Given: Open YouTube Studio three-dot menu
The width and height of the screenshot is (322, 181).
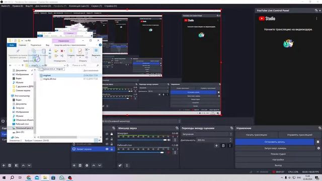Looking at the screenshot, I should [316, 19].
